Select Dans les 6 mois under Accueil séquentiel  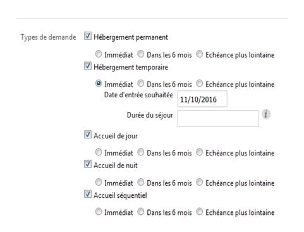(x=141, y=212)
